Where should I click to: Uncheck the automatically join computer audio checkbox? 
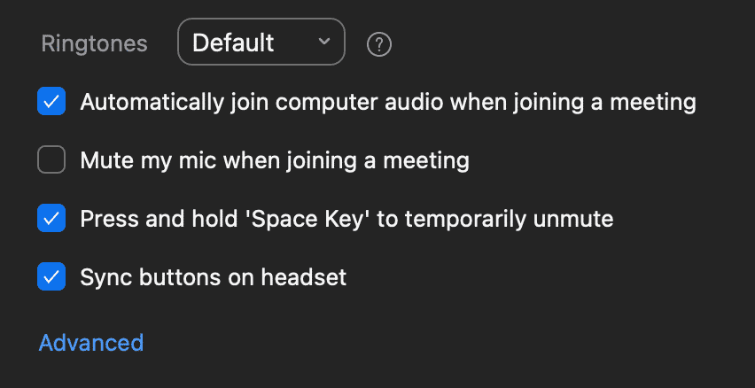click(x=51, y=101)
